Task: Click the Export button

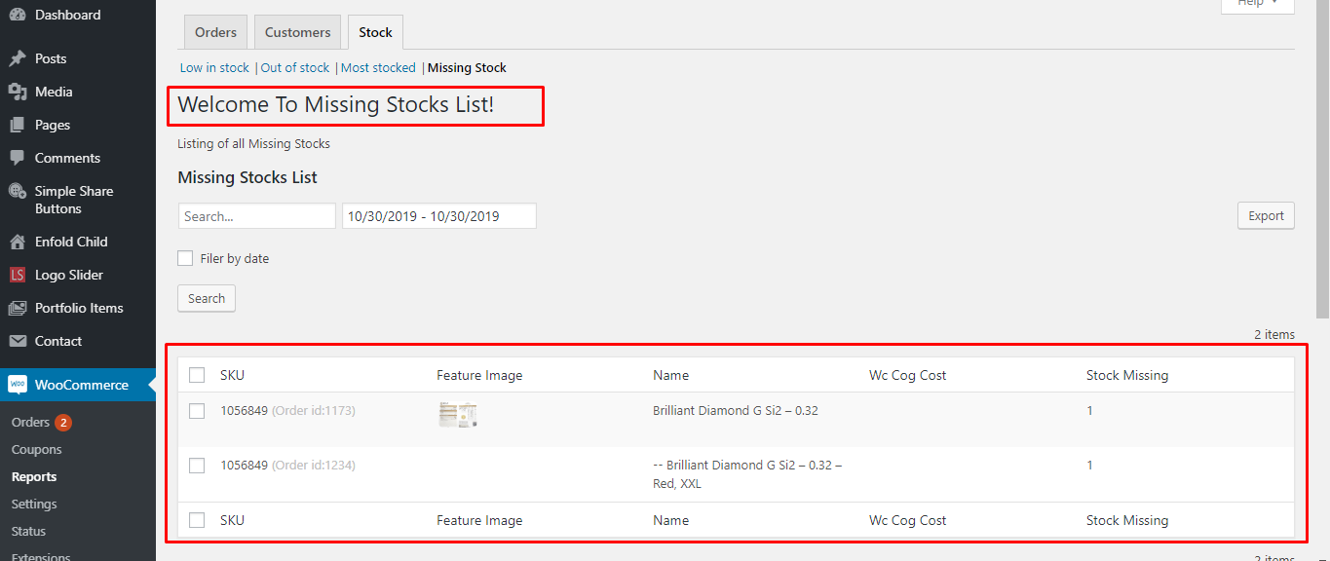Action: click(1266, 216)
